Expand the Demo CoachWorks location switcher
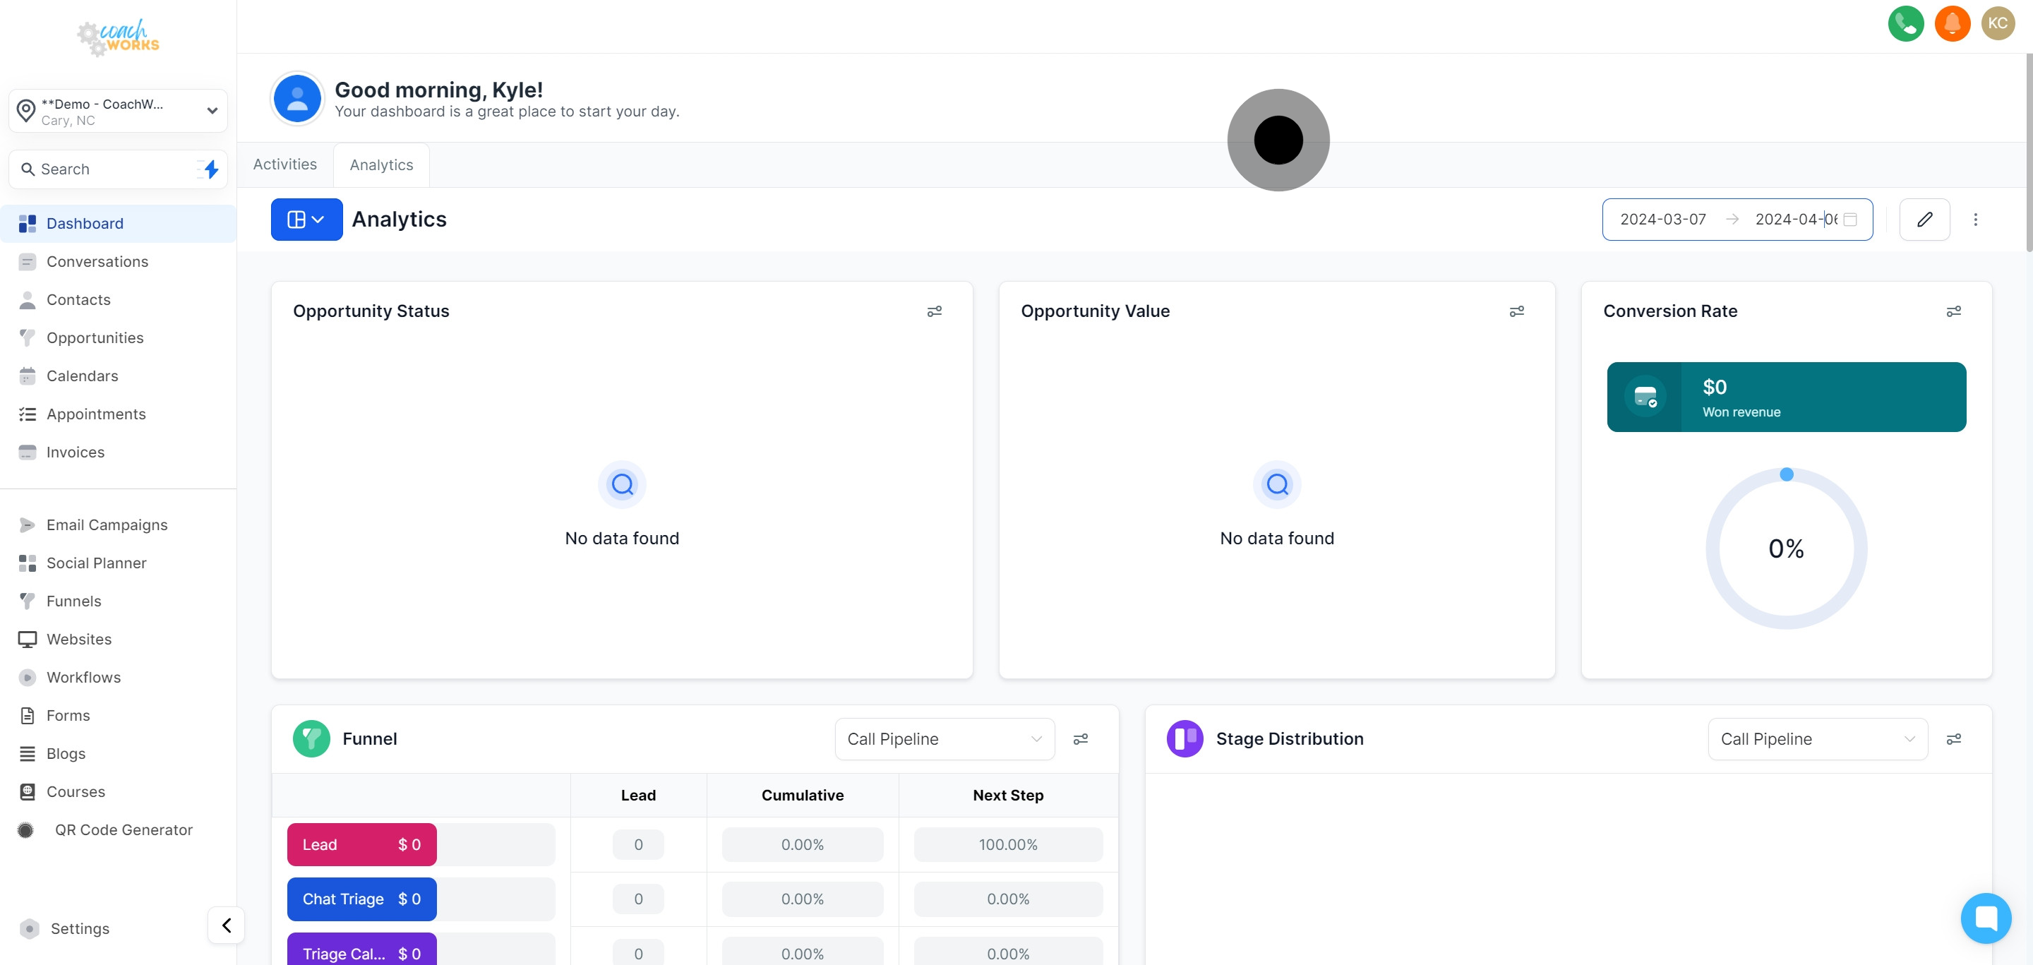The height and width of the screenshot is (965, 2033). click(x=119, y=112)
